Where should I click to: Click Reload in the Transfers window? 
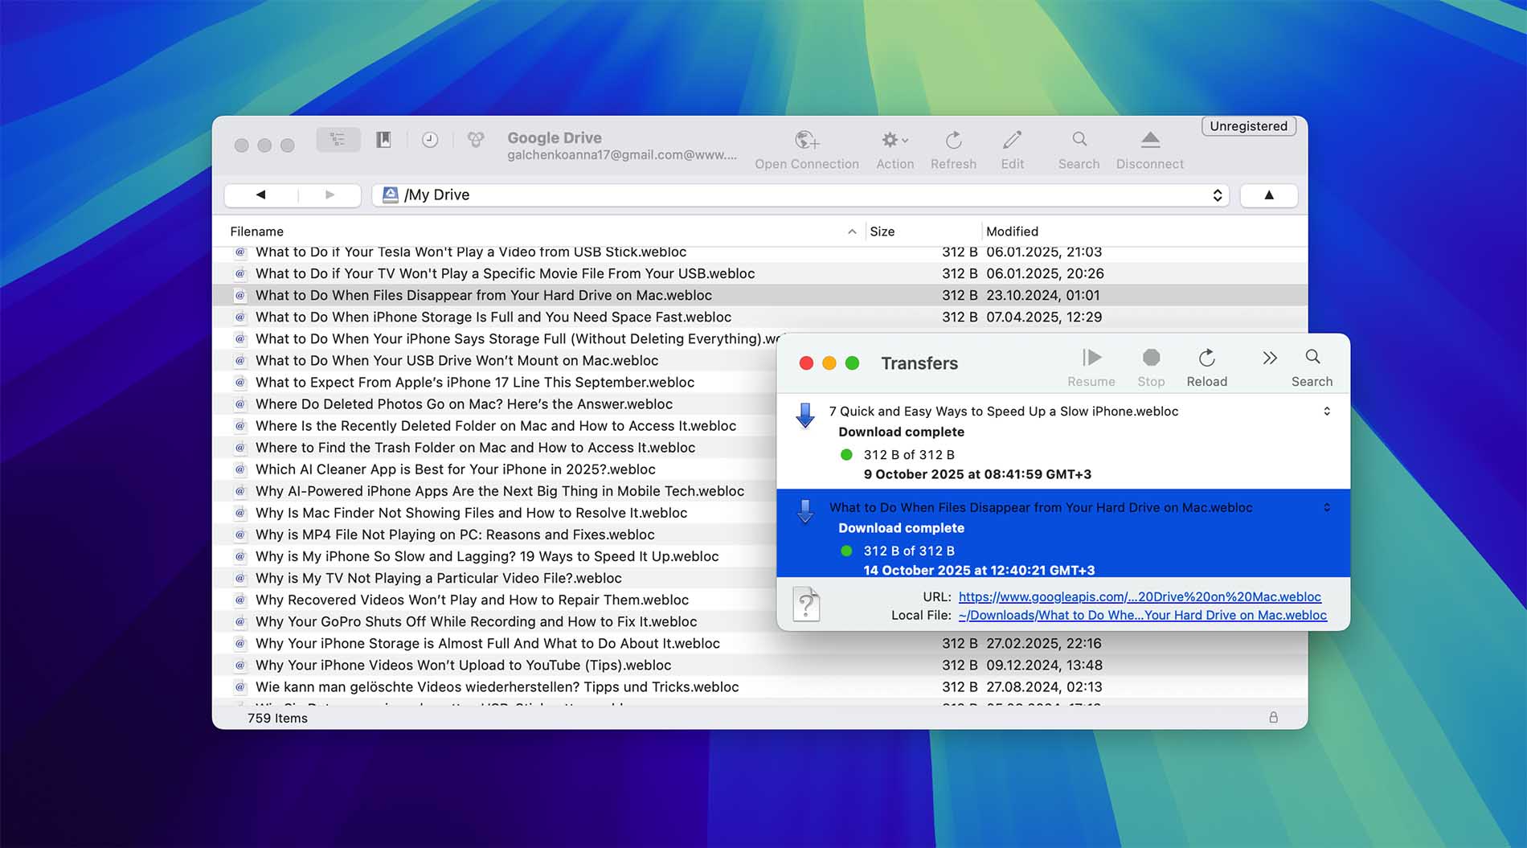1206,367
